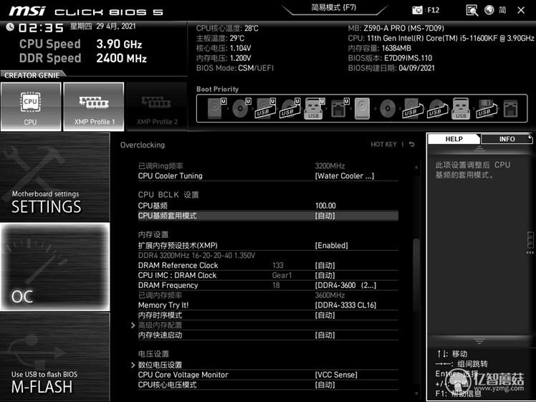Open the HOT KEY list
The image size is (536, 402).
pyautogui.click(x=383, y=144)
